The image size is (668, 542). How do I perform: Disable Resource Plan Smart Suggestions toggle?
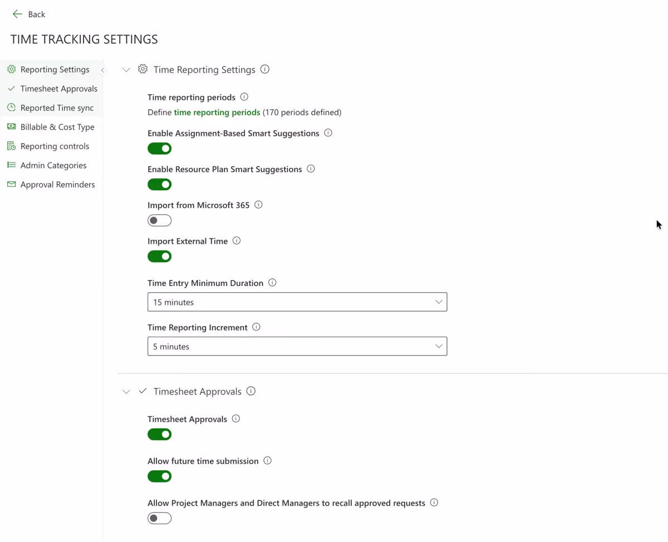[160, 184]
